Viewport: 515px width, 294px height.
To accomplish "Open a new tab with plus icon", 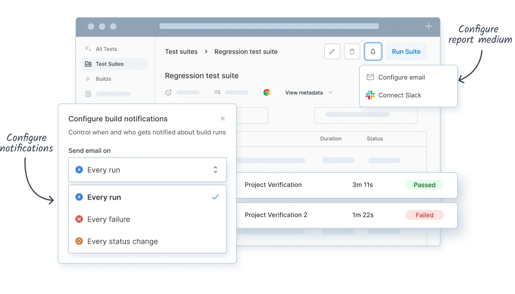I will click(428, 26).
